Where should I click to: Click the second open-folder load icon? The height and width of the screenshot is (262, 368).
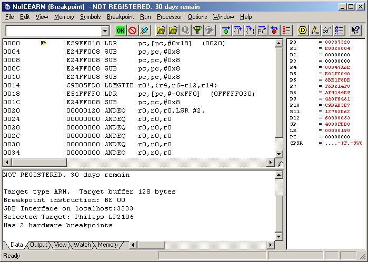(x=173, y=31)
